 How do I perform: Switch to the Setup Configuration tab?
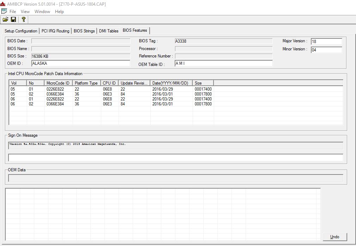coord(21,31)
